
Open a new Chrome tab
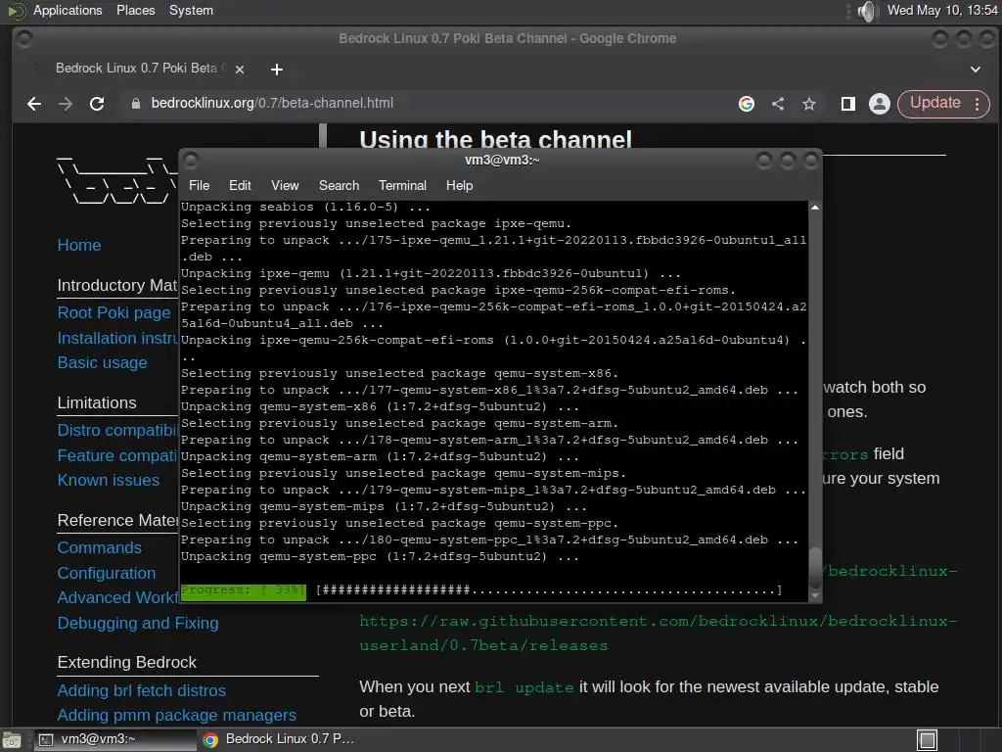click(x=277, y=70)
